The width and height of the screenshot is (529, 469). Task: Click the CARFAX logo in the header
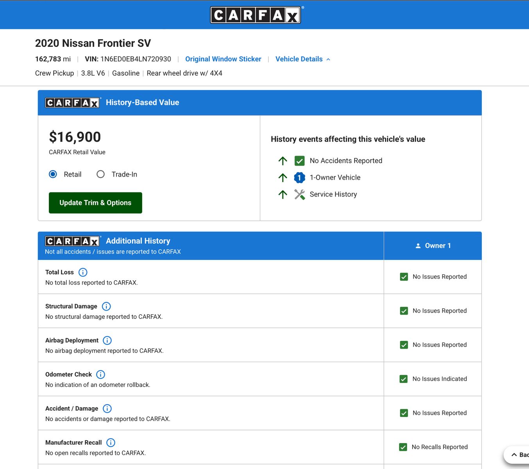coord(256,15)
